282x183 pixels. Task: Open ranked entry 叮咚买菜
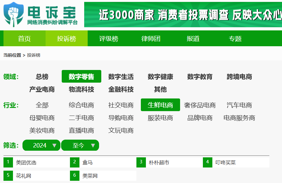pyautogui.click(x=236, y=162)
